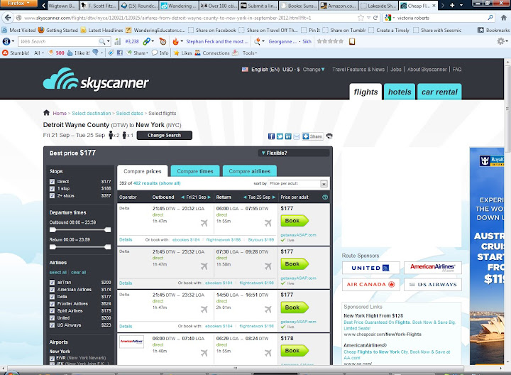Share results by email envelope icon

297,136
